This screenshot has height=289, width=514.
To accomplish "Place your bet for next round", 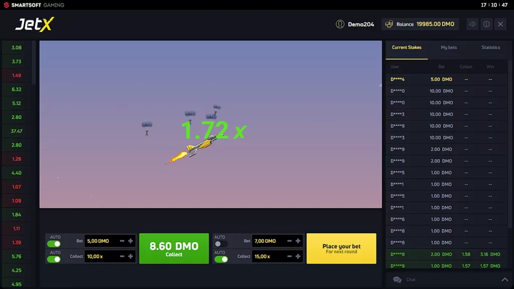I will (341, 248).
